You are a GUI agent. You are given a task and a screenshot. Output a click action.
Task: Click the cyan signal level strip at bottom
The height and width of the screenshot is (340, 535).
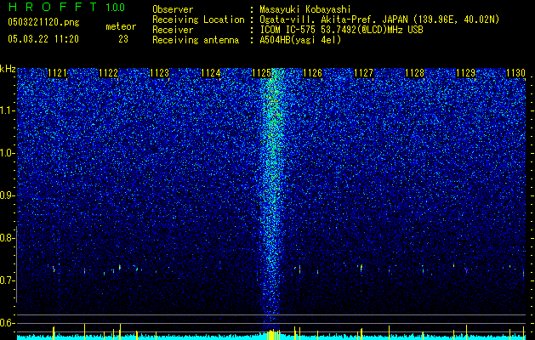271,337
